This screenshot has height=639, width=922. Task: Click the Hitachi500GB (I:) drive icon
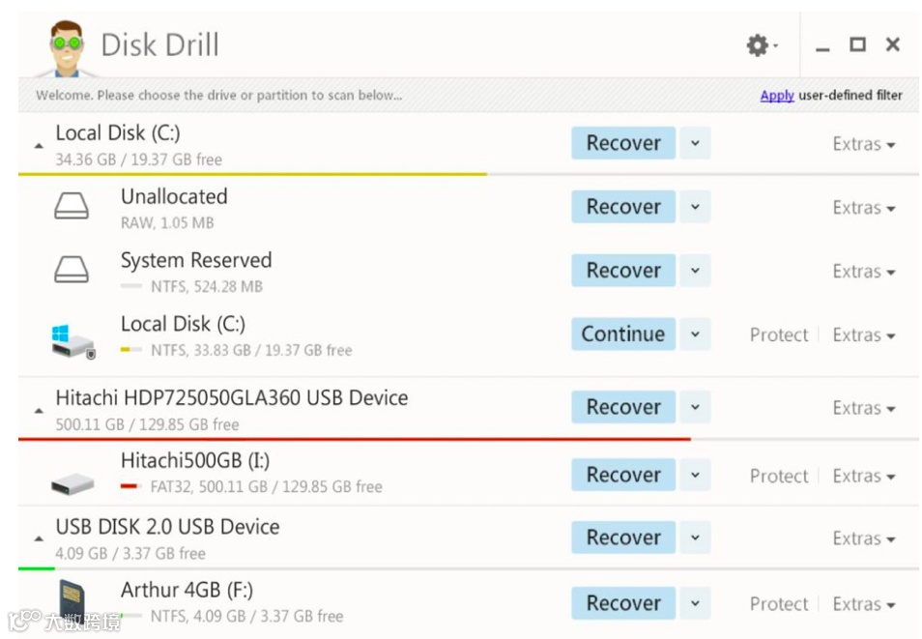click(72, 484)
